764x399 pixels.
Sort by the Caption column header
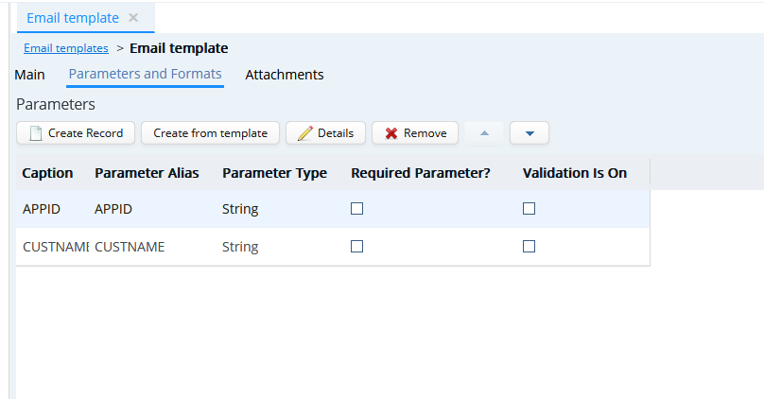coord(47,173)
